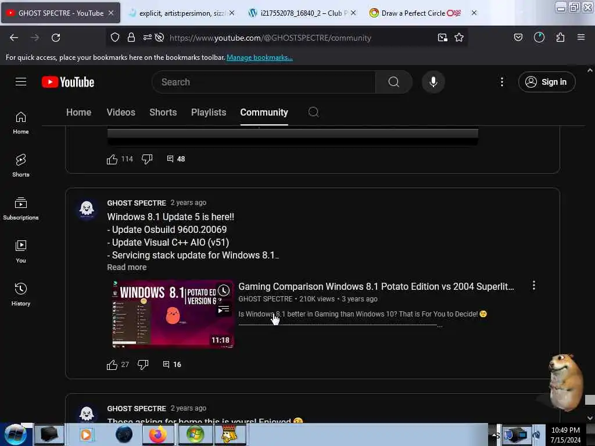Click the YouTube Search input field
This screenshot has height=446, width=595.
tap(264, 82)
